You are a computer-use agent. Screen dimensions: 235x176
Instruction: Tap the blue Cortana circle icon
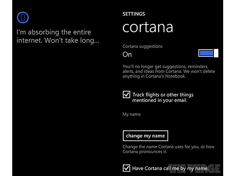coord(23,17)
